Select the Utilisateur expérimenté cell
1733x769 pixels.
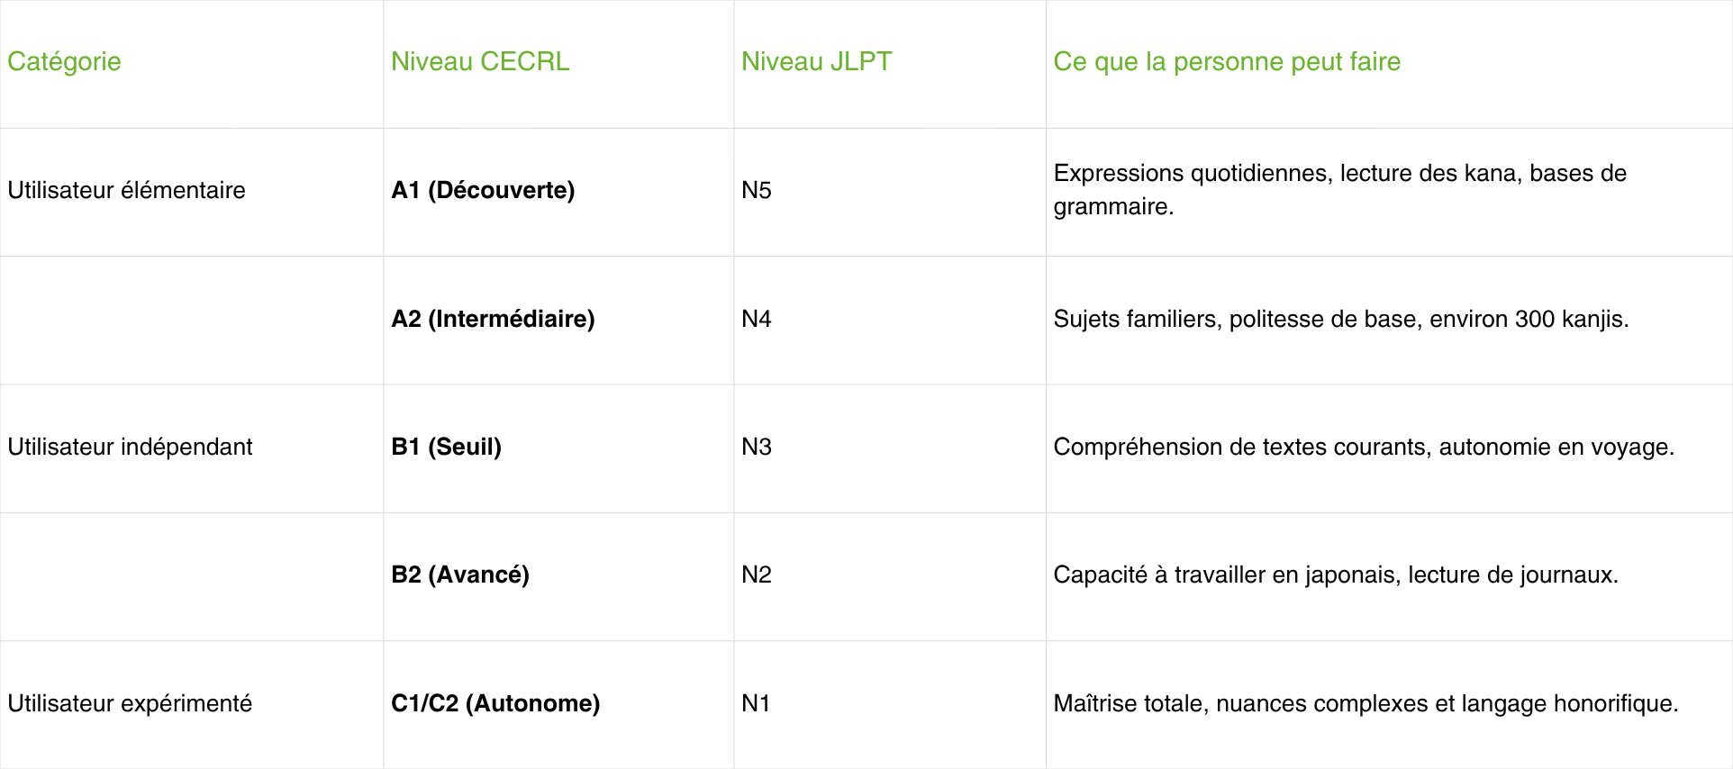click(x=131, y=703)
